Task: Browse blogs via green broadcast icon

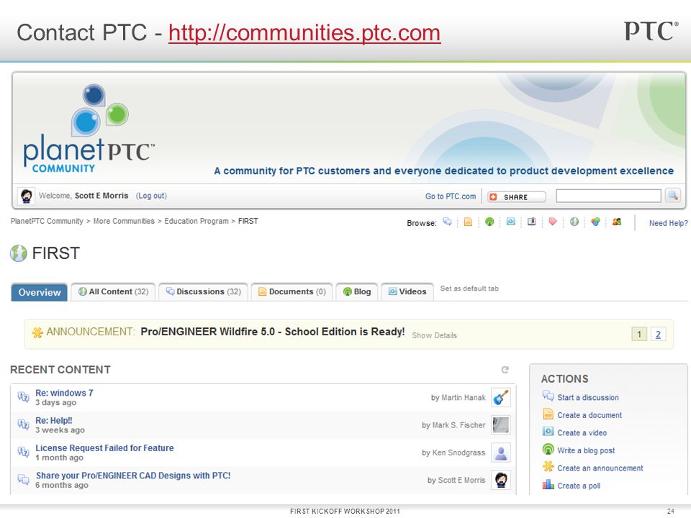Action: click(x=489, y=222)
